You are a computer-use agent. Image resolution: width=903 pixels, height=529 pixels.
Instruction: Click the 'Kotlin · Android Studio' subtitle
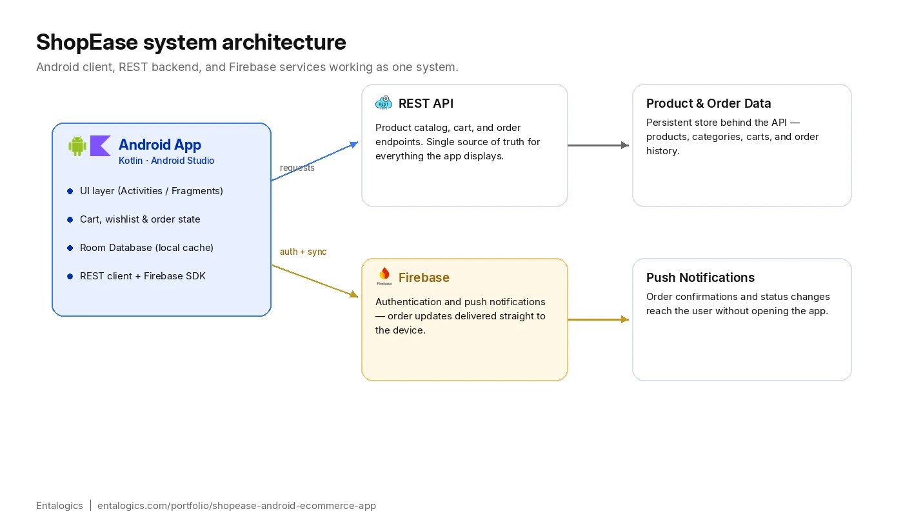pos(166,161)
